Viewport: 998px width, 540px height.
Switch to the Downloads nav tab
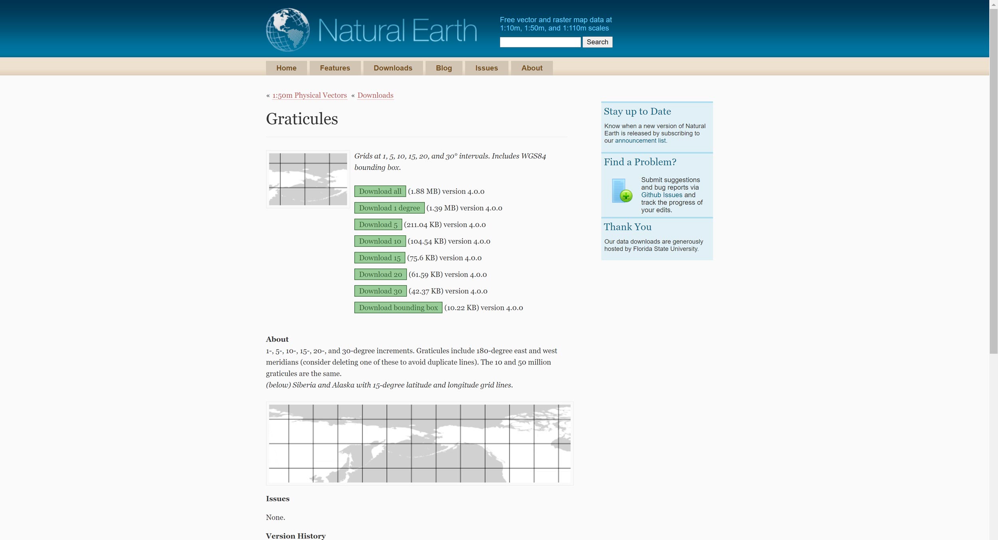pyautogui.click(x=392, y=68)
